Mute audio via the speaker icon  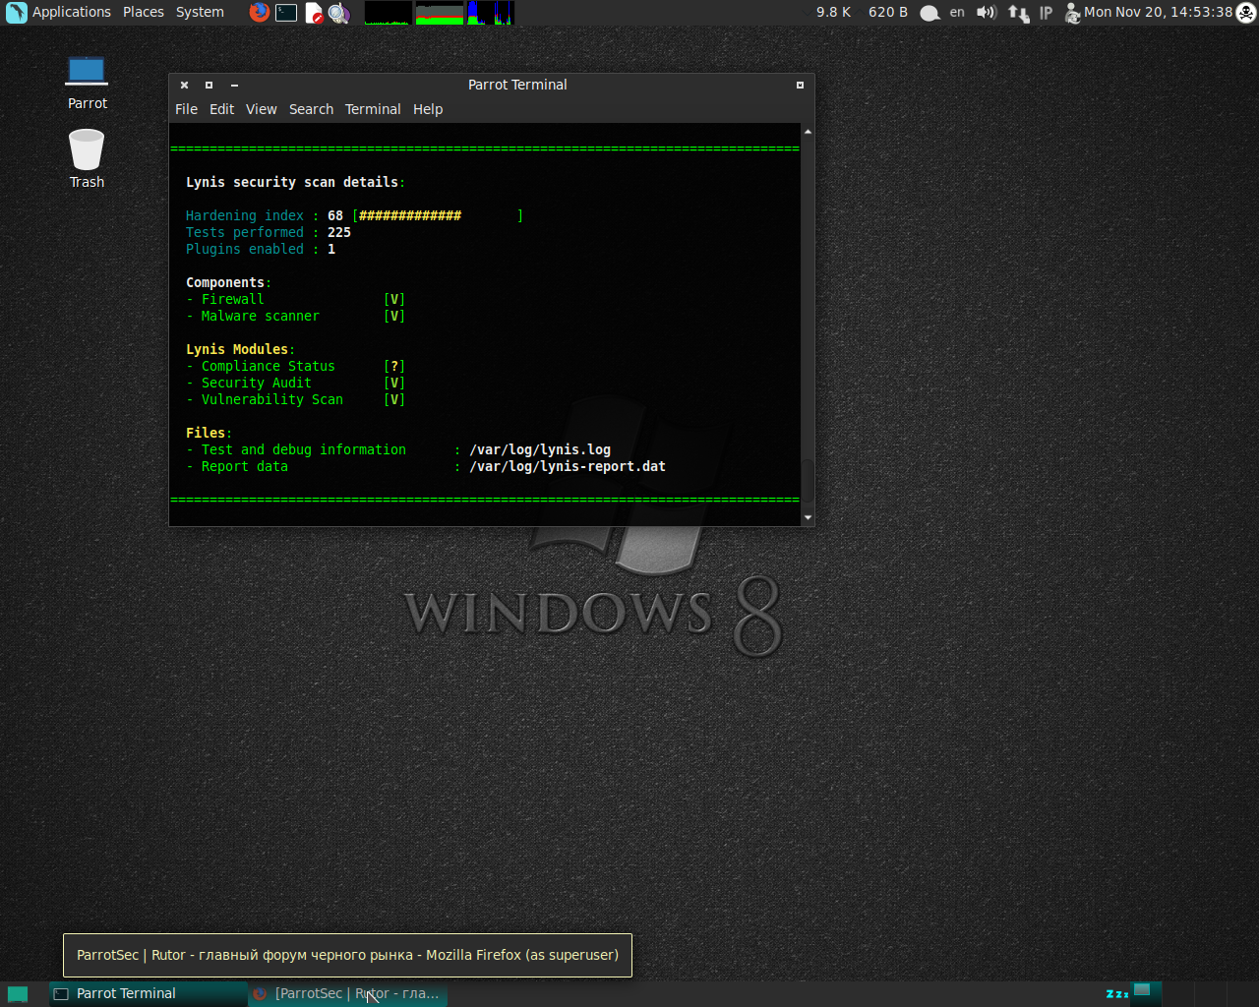[986, 13]
